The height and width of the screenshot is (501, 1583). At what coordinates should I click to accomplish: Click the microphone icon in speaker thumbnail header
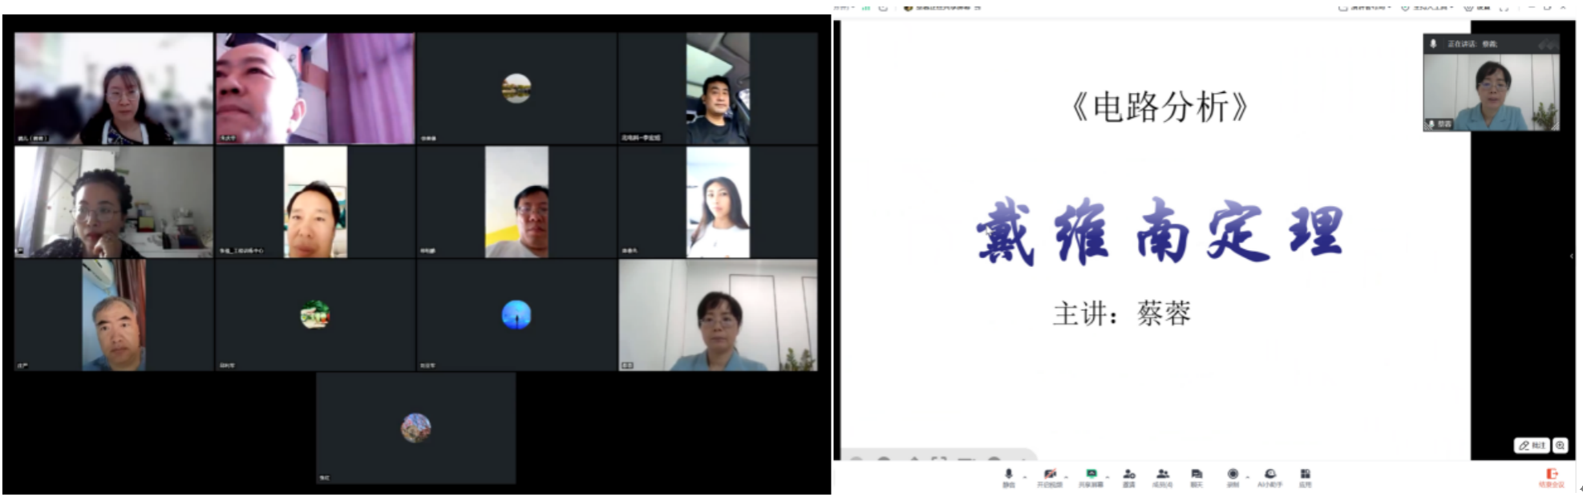pos(1433,43)
